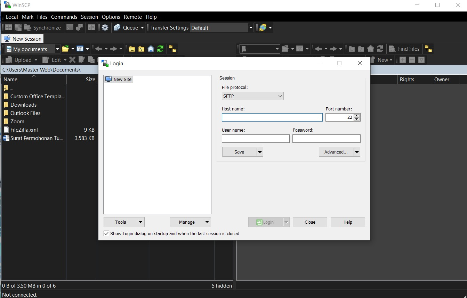Screen dimensions: 467x298
Task: Expand globe refresh icon dropdown arrow
Action: coord(270,28)
